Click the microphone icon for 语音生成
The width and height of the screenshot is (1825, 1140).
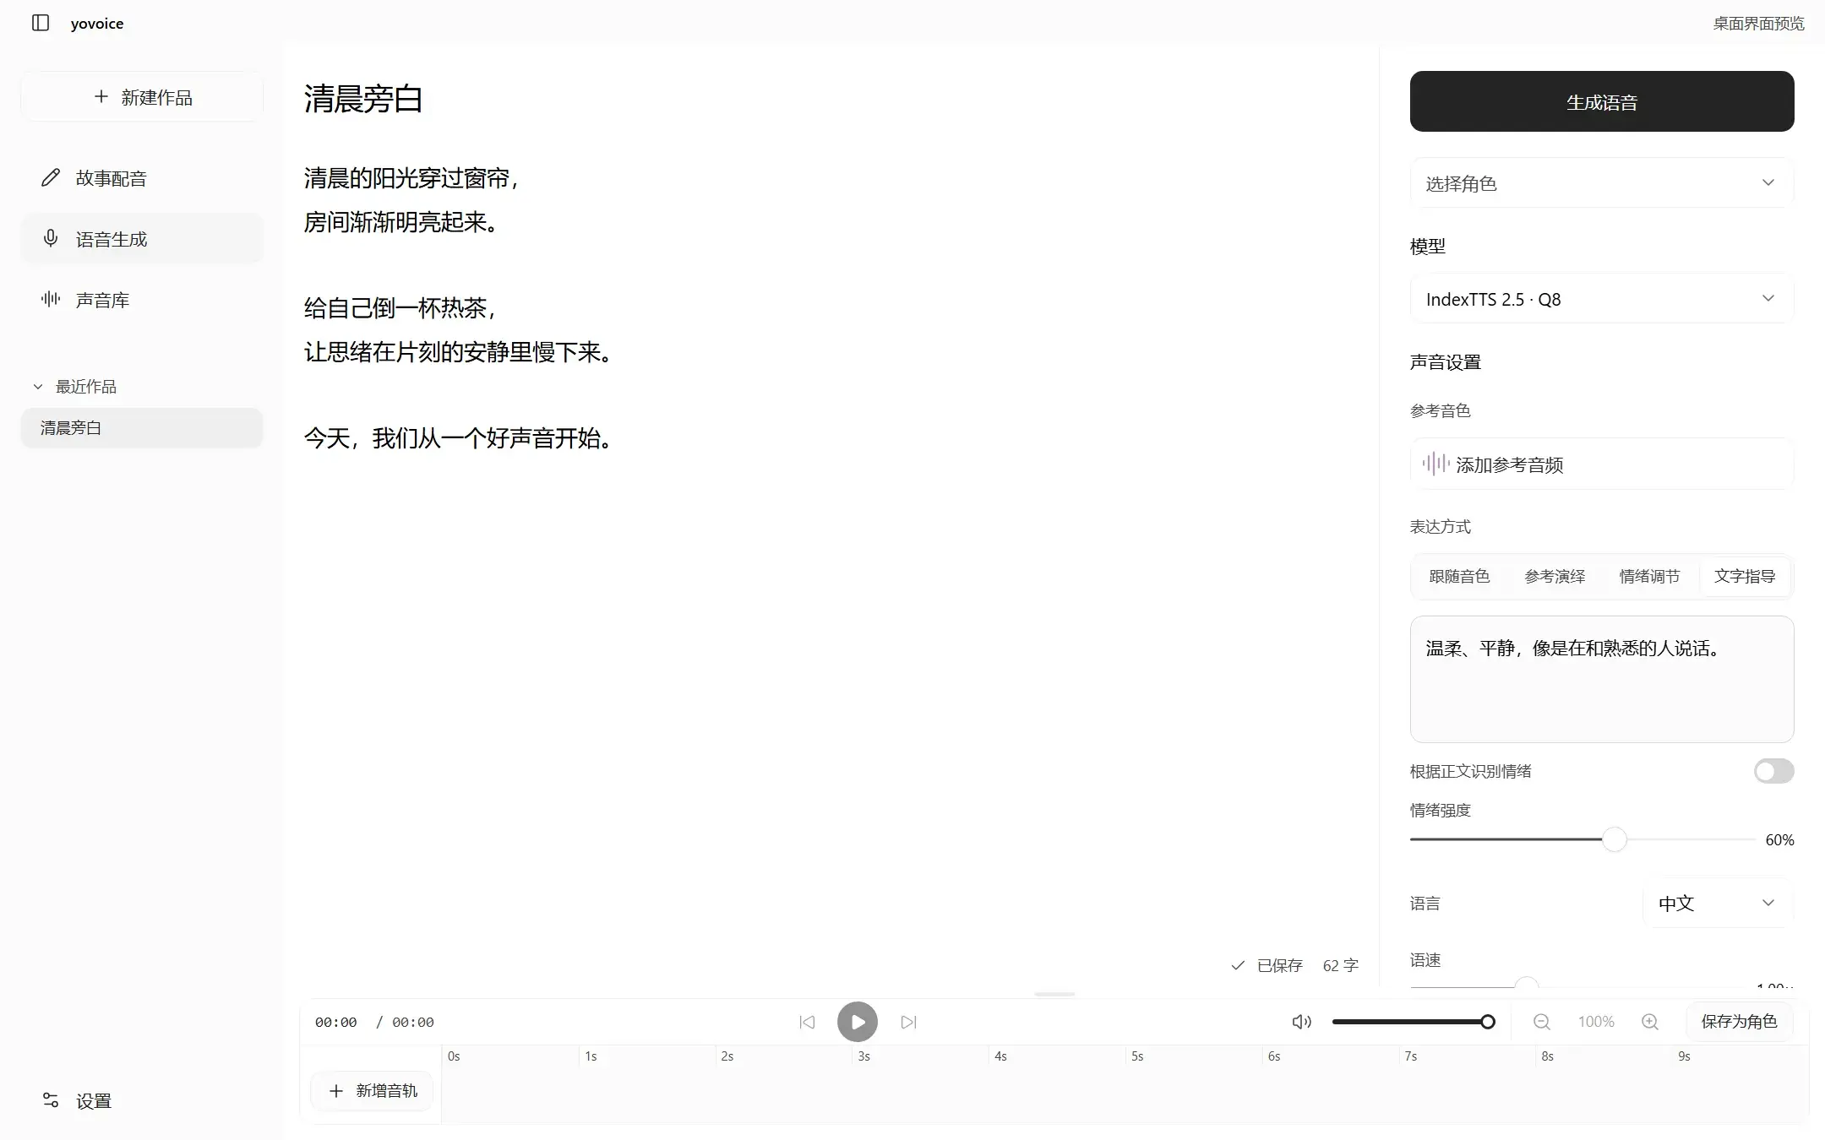point(51,238)
